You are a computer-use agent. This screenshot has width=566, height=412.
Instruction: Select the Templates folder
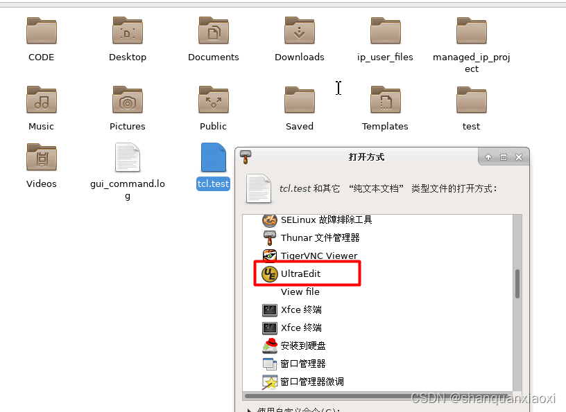[385, 109]
